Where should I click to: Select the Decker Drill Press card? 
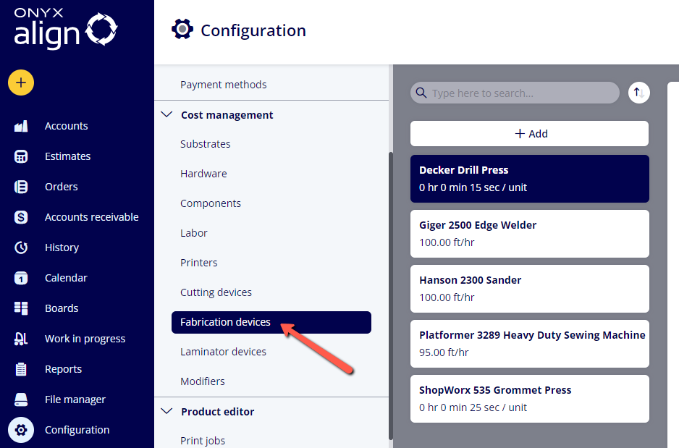pyautogui.click(x=530, y=179)
